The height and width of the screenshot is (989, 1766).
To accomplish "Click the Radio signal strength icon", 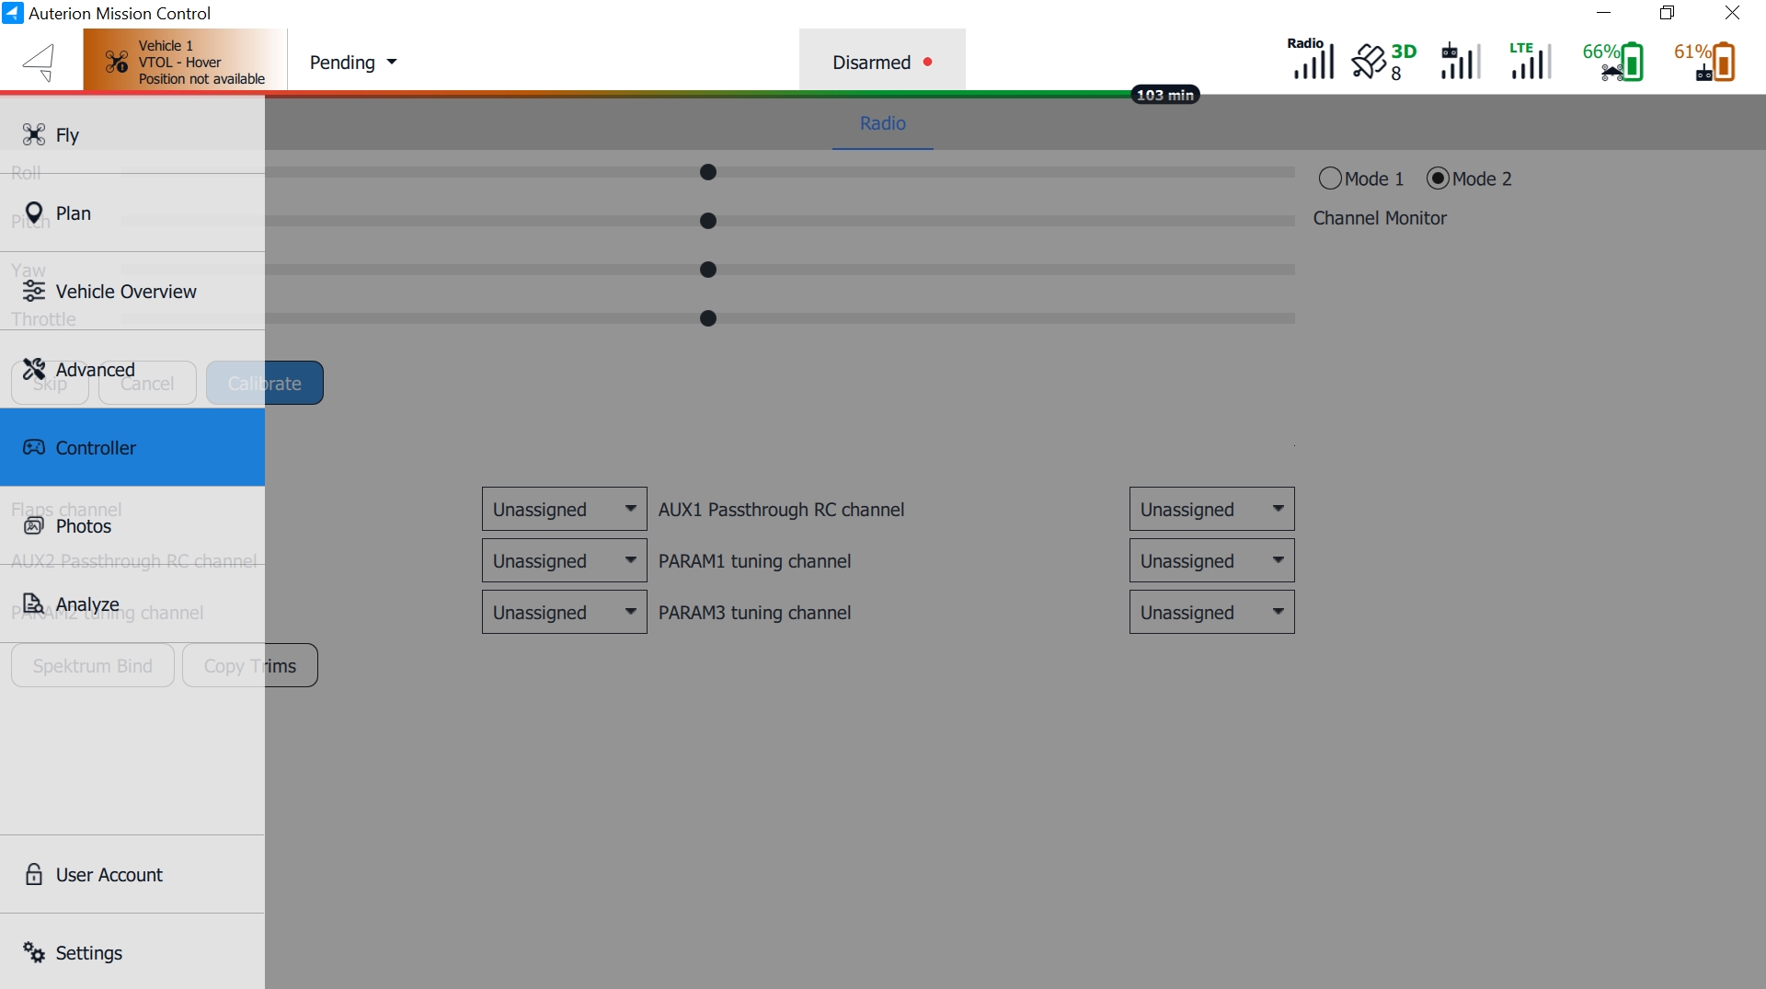I will click(x=1311, y=60).
